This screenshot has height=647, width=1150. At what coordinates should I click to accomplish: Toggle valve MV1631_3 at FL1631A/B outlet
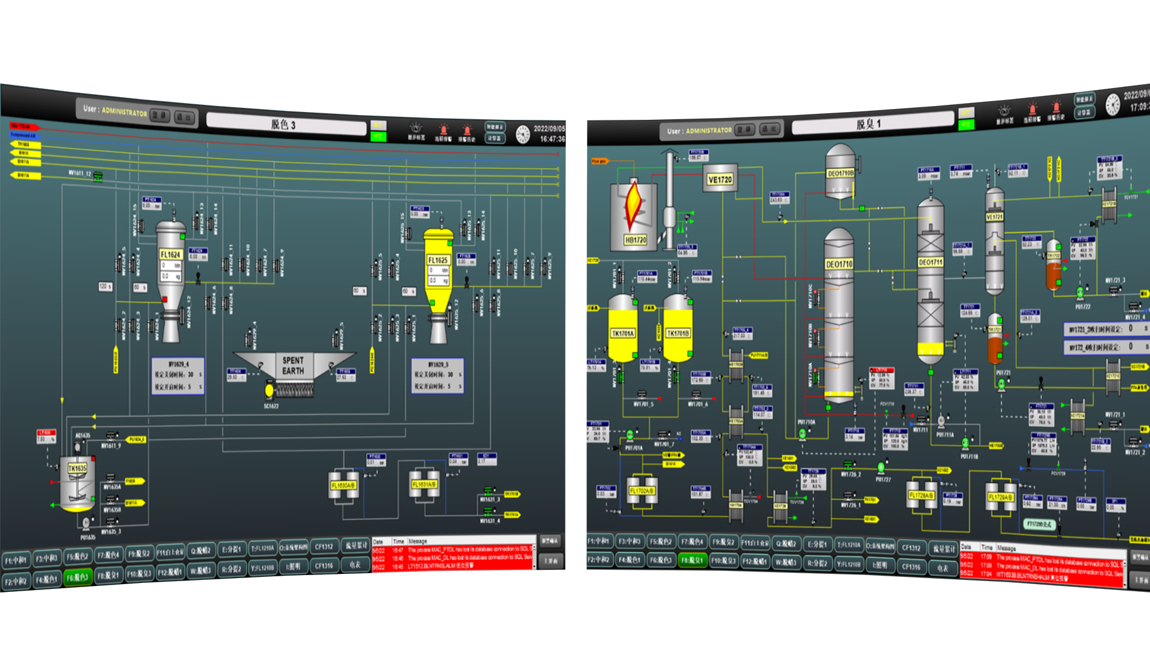pos(488,492)
